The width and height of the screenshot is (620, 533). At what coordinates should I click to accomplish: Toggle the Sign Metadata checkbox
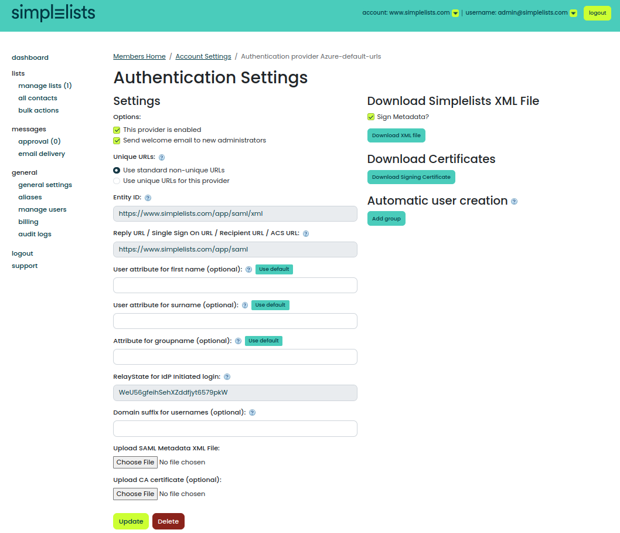(371, 117)
